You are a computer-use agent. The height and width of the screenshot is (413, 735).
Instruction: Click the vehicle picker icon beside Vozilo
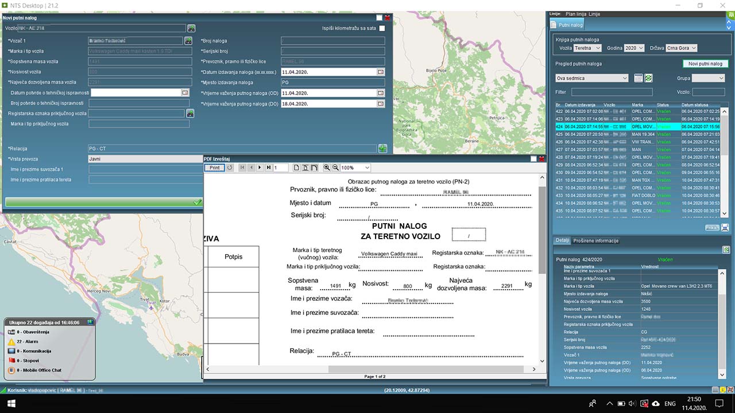point(191,28)
